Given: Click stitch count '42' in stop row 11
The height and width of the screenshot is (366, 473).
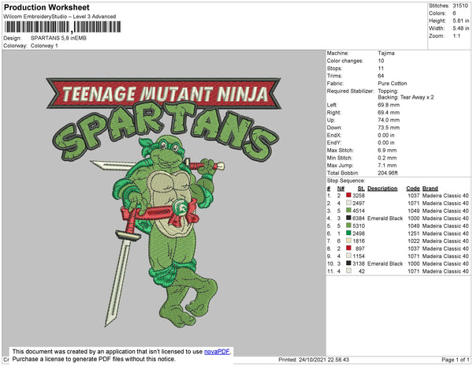Looking at the screenshot, I should (x=361, y=271).
